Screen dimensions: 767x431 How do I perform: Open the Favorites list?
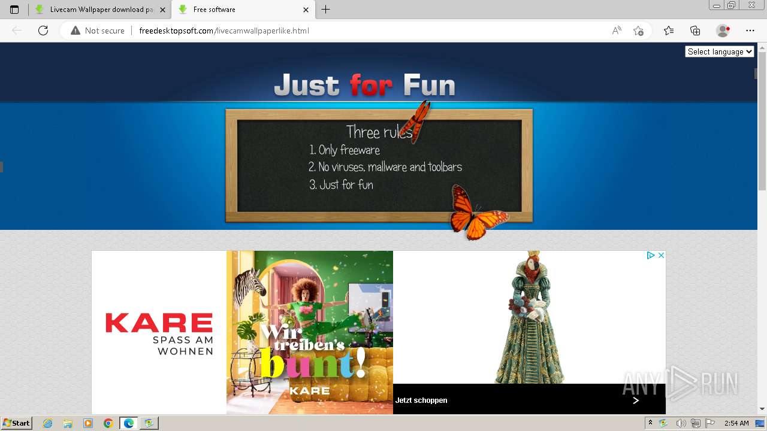tap(669, 31)
